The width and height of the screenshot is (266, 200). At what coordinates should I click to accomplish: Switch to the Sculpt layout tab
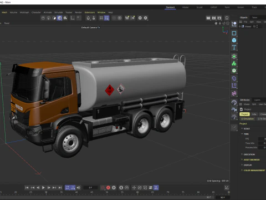coord(199,7)
